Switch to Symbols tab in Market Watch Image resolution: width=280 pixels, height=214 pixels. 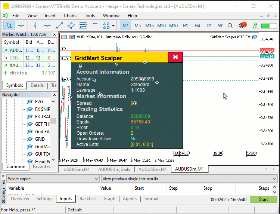pyautogui.click(x=15, y=85)
